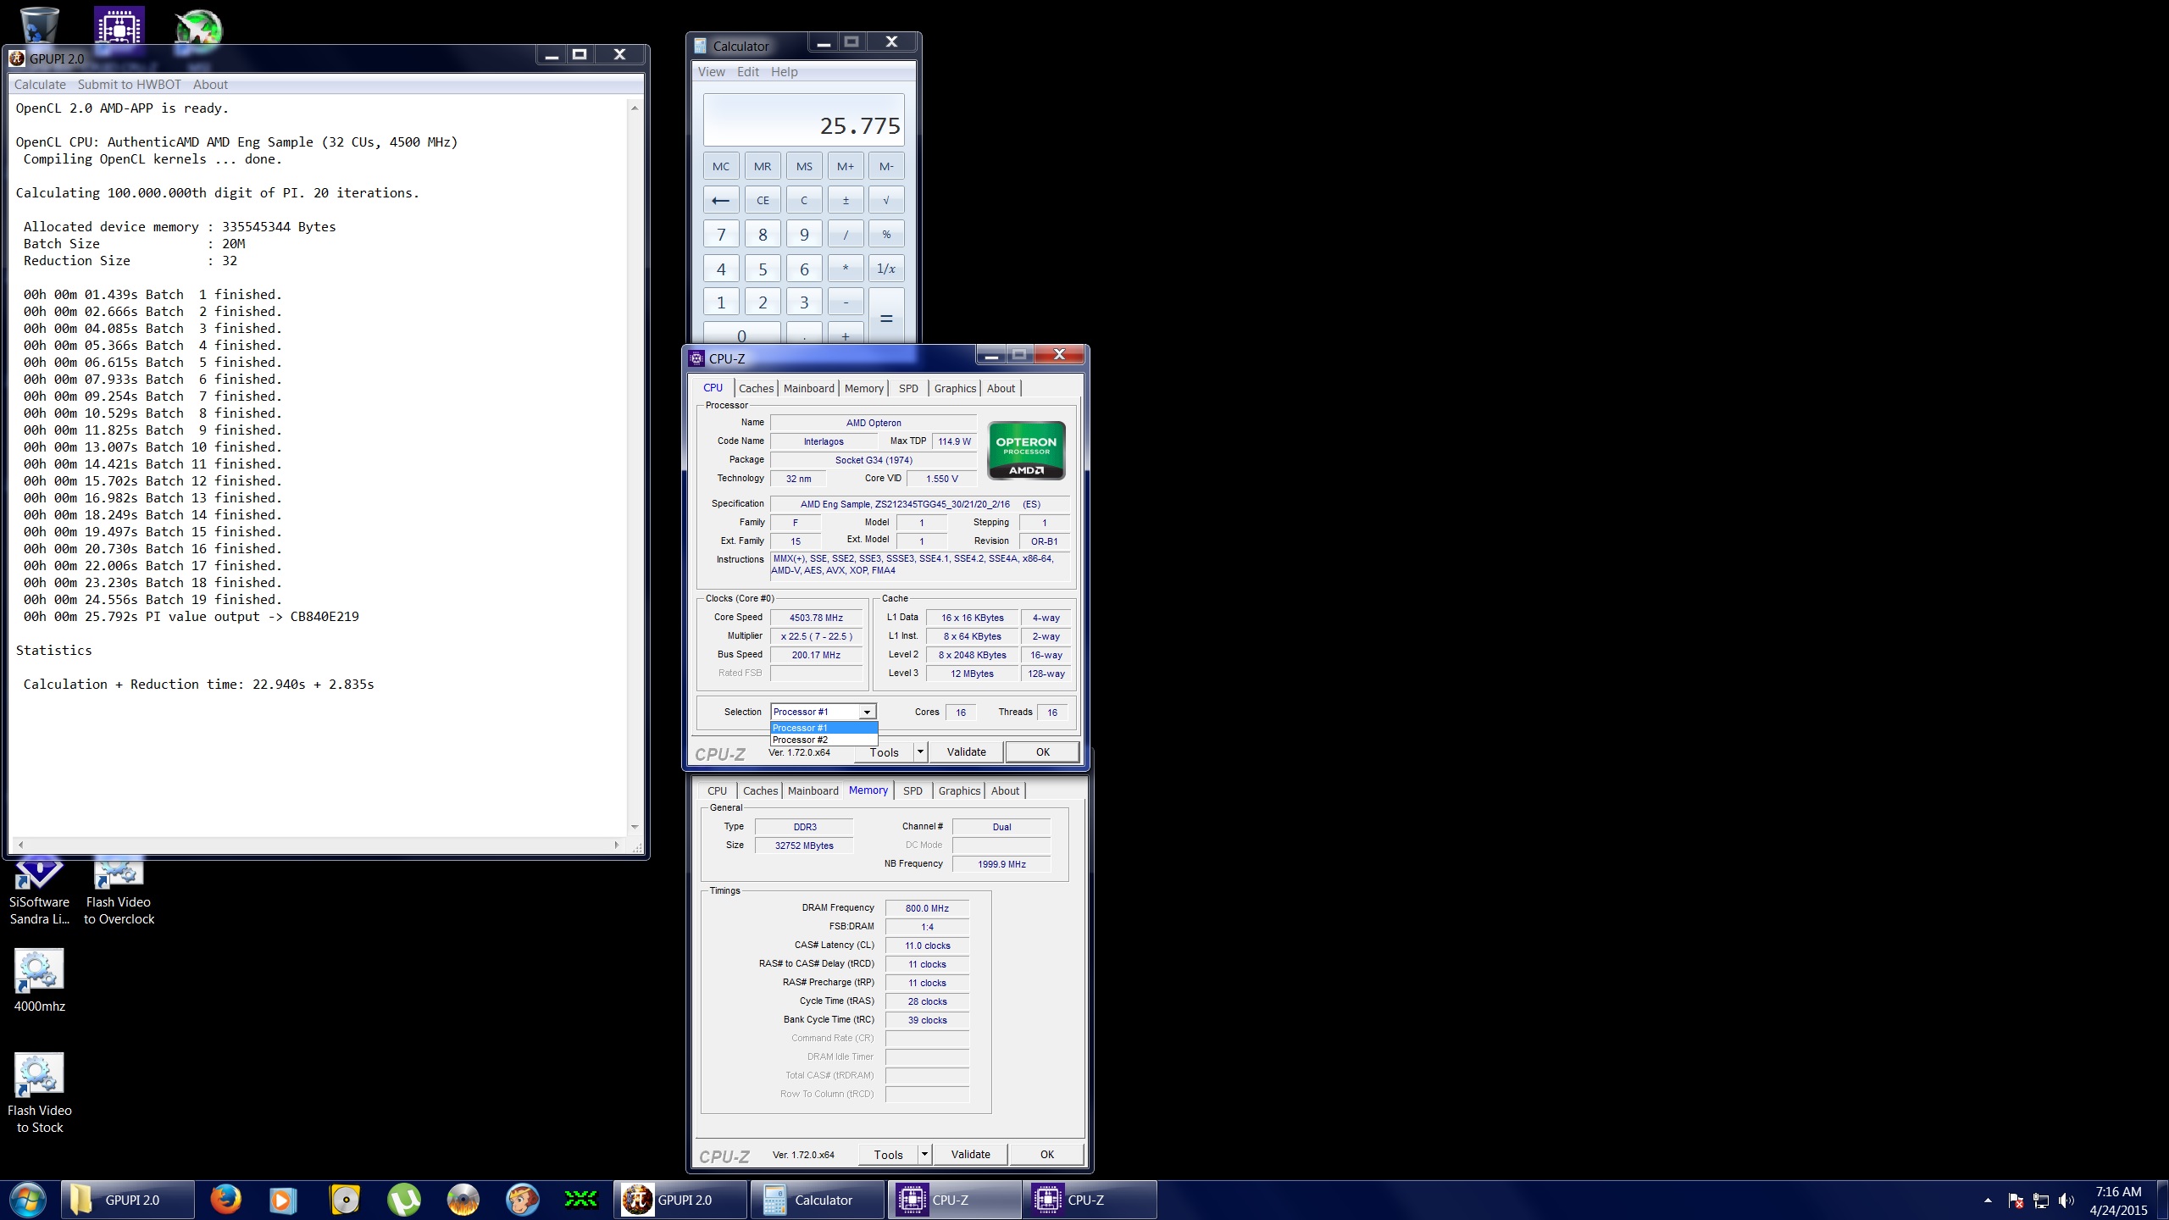Click Tools button in upper CPU-Z
The image size is (2169, 1220).
885,751
